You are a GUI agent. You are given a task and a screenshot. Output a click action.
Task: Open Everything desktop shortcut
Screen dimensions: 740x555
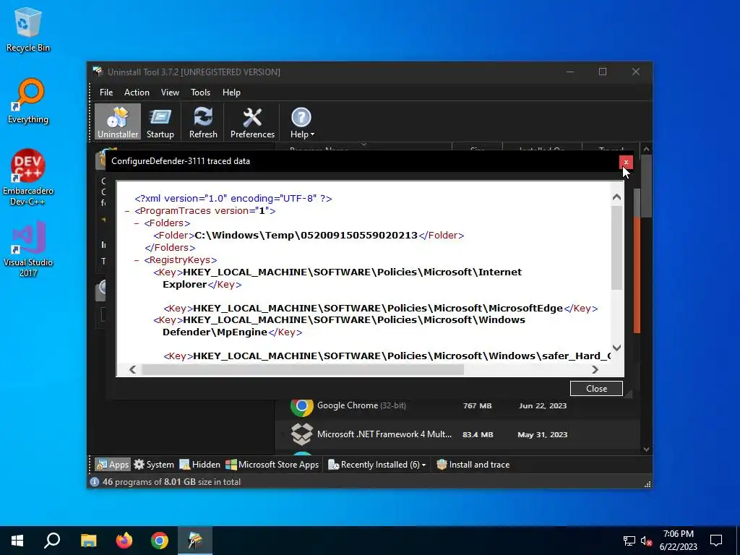coord(28,101)
